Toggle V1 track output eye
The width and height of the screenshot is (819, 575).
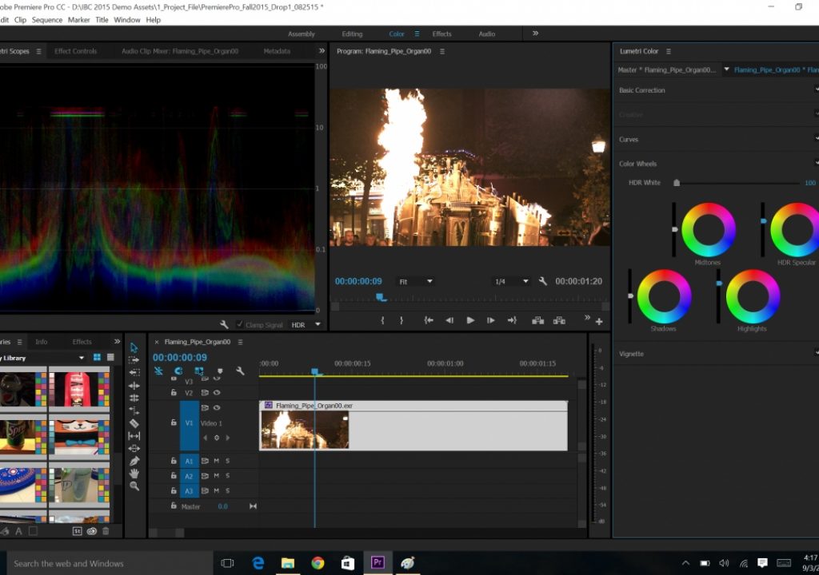pos(217,407)
